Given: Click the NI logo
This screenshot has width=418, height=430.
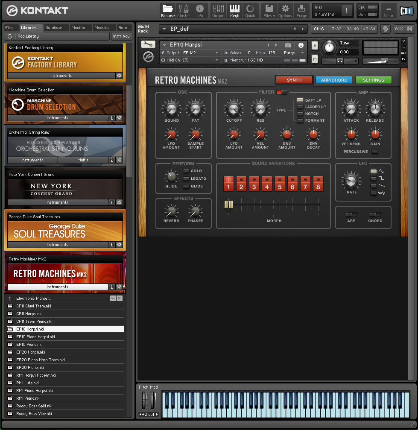Looking at the screenshot, I should pyautogui.click(x=406, y=11).
